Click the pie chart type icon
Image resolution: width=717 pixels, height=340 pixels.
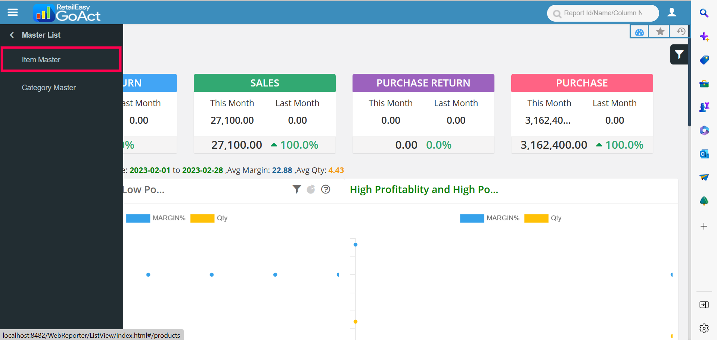[311, 189]
